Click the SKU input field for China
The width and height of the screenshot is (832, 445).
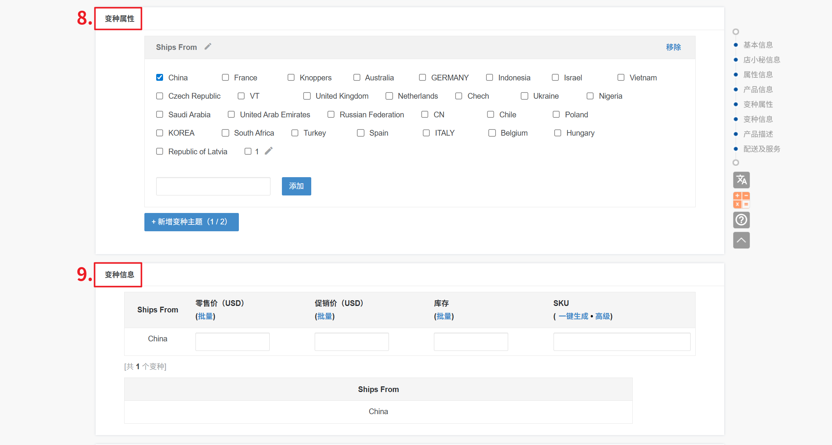(621, 341)
